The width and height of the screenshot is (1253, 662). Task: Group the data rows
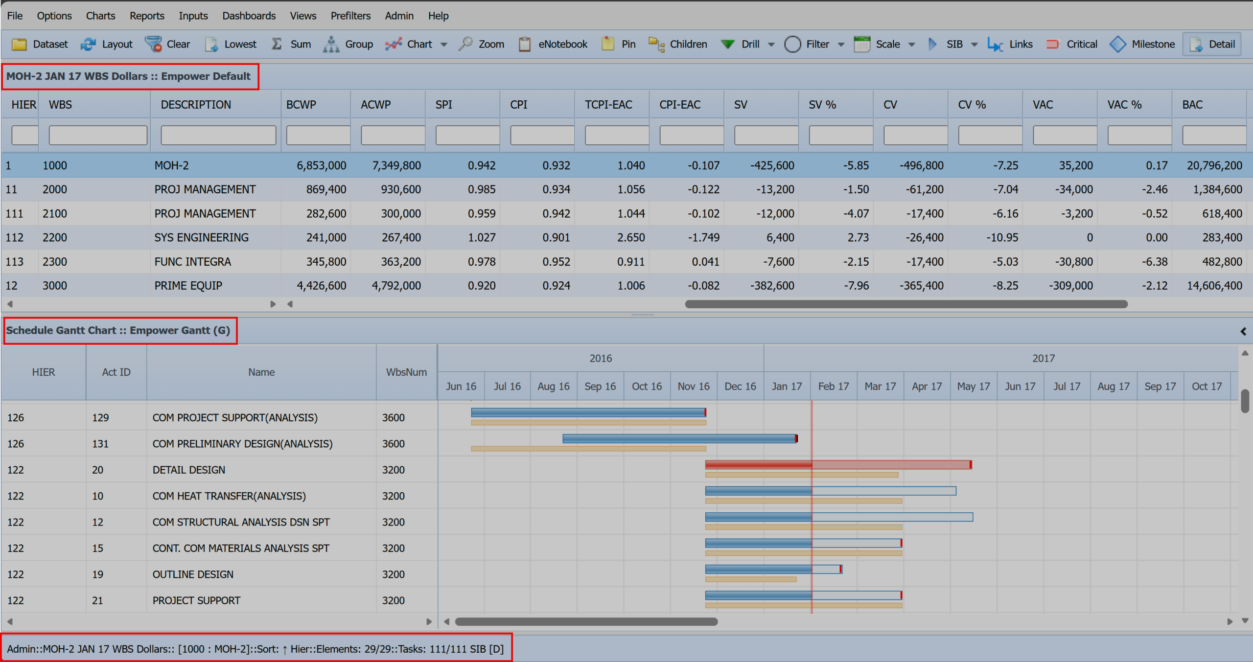click(348, 44)
